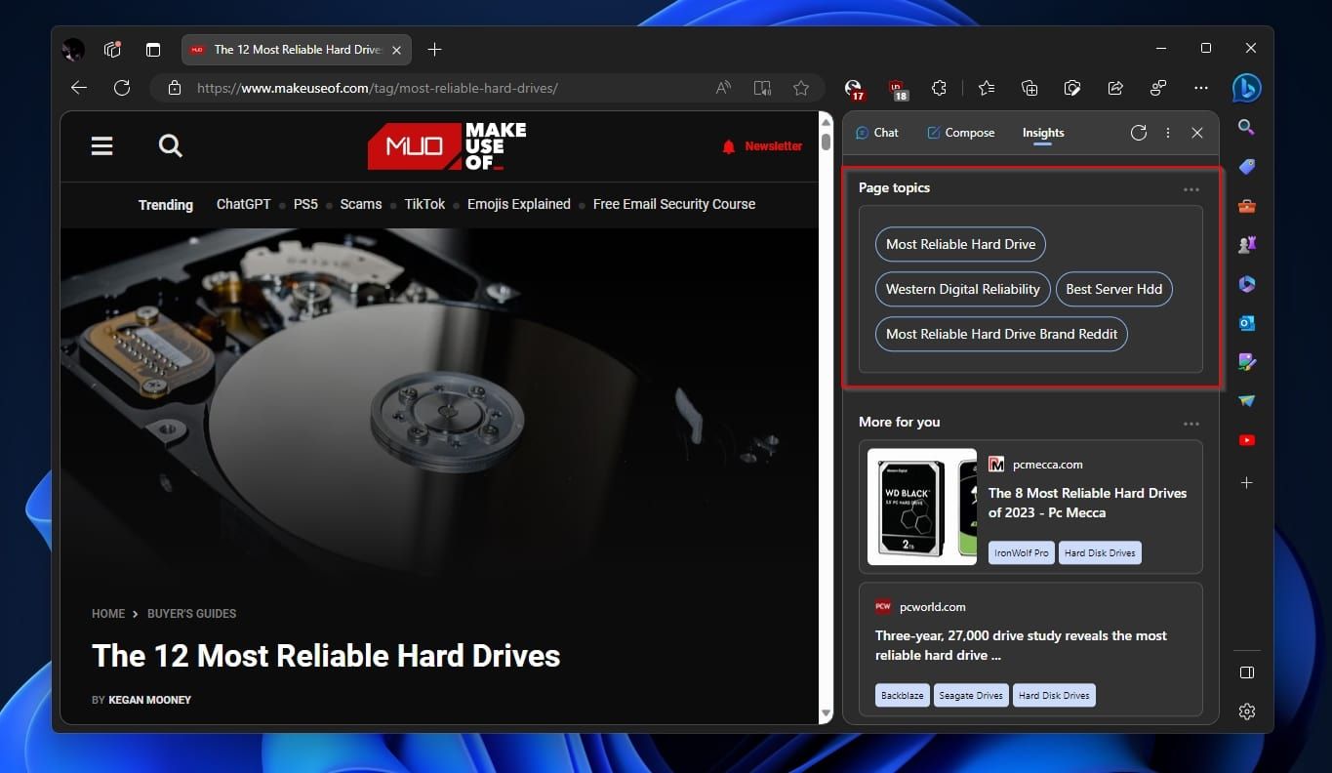Switch to the Compose tab

pyautogui.click(x=960, y=133)
